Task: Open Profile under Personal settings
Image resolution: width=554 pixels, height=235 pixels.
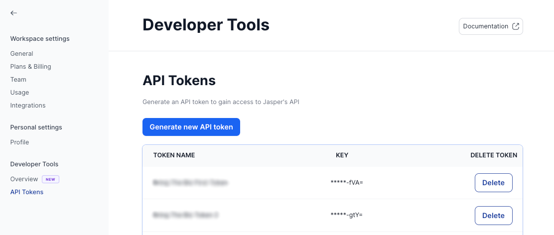Action: (x=19, y=142)
